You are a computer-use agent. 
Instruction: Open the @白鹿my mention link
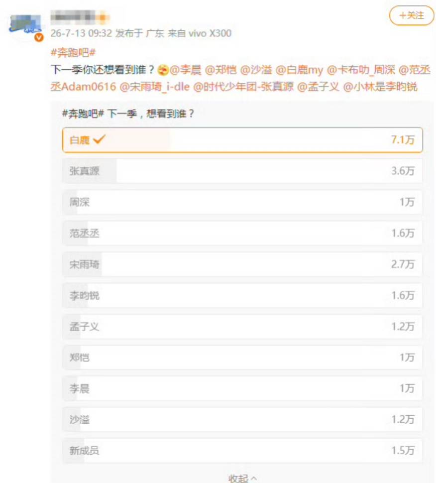point(299,70)
